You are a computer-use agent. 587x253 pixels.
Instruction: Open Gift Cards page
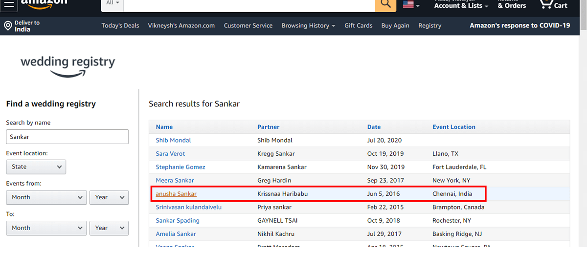[359, 25]
